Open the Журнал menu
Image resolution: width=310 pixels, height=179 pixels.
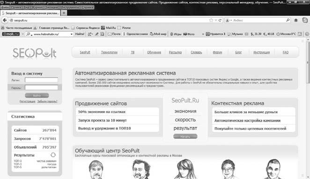tap(37, 7)
